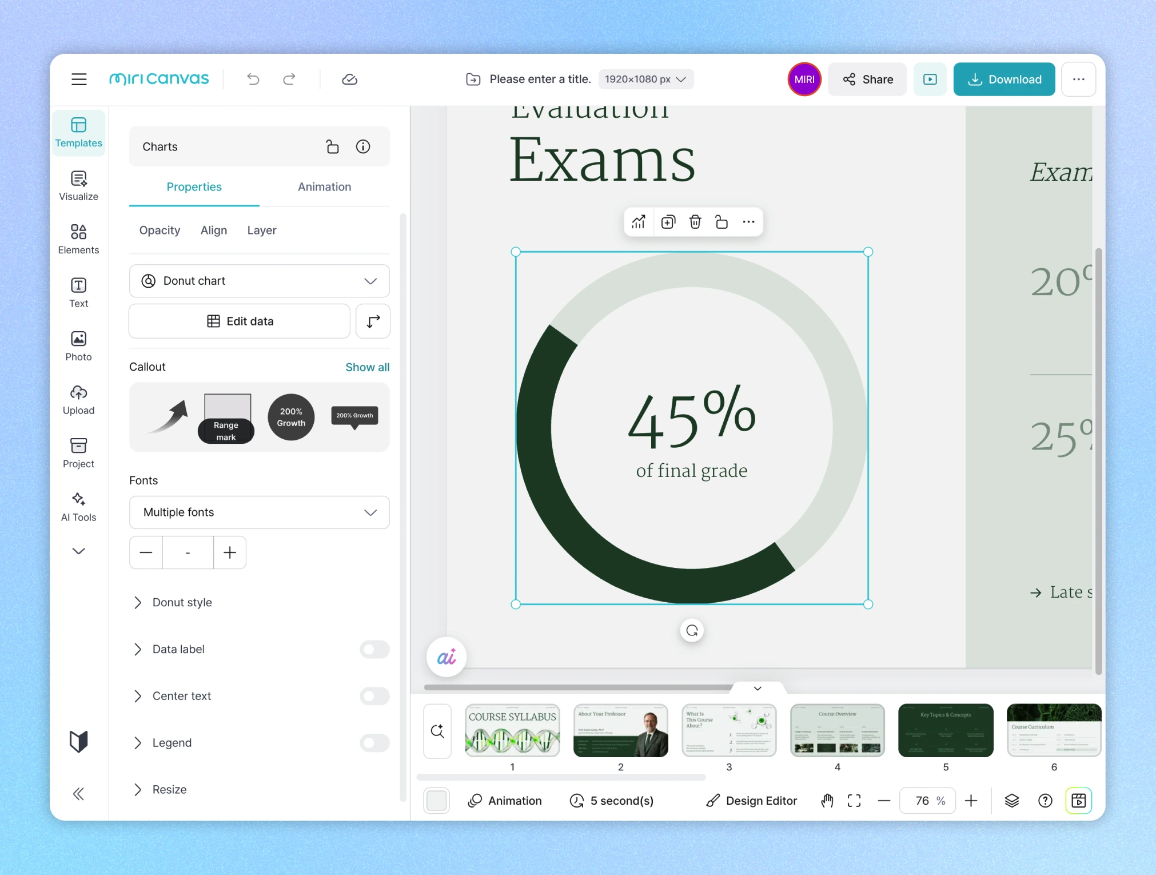Image resolution: width=1156 pixels, height=875 pixels.
Task: Click the Edit data button
Action: coord(240,321)
